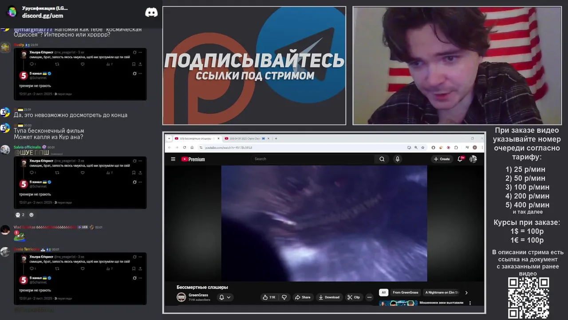Open more actions three-dot menu under video
Image resolution: width=568 pixels, height=320 pixels.
(x=369, y=297)
